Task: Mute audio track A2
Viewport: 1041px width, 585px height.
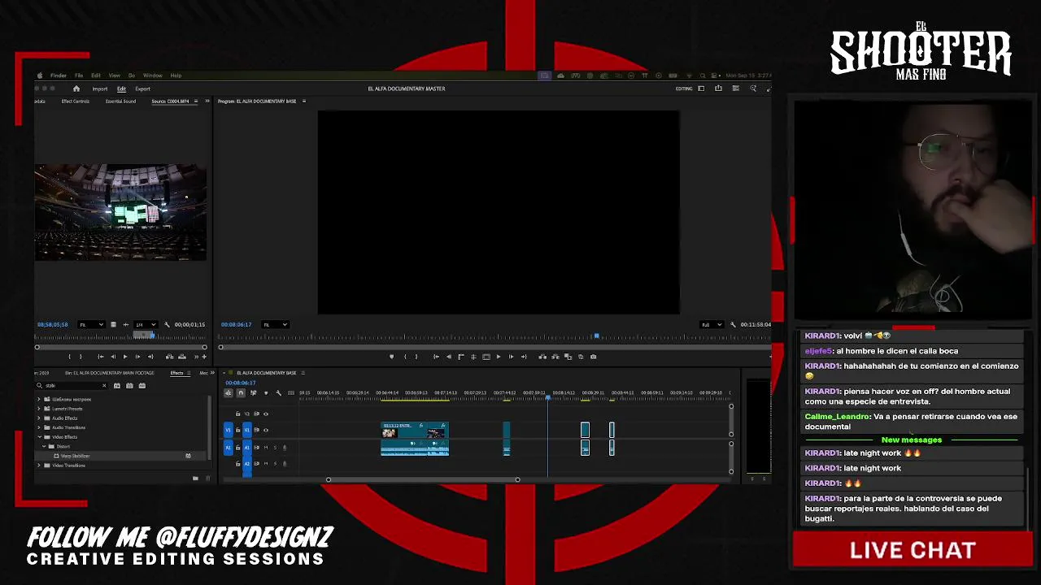Action: (266, 464)
